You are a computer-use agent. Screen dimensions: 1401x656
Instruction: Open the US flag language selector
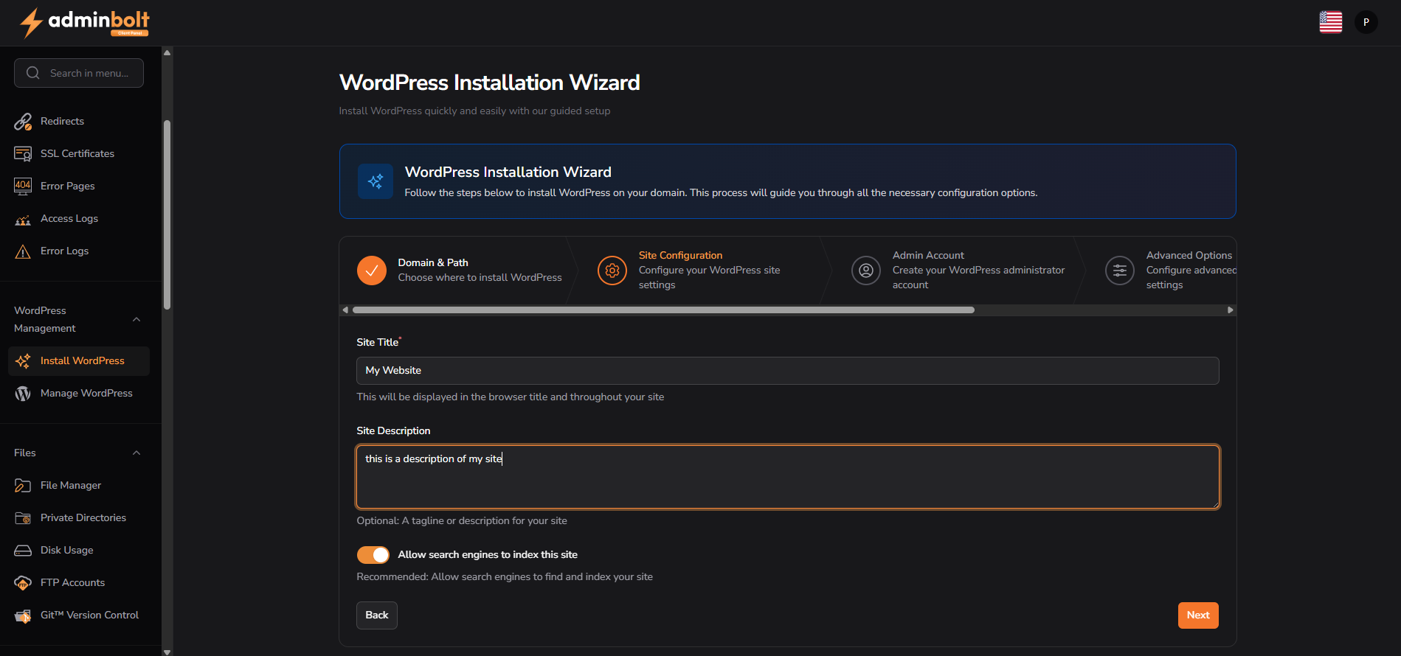point(1331,22)
